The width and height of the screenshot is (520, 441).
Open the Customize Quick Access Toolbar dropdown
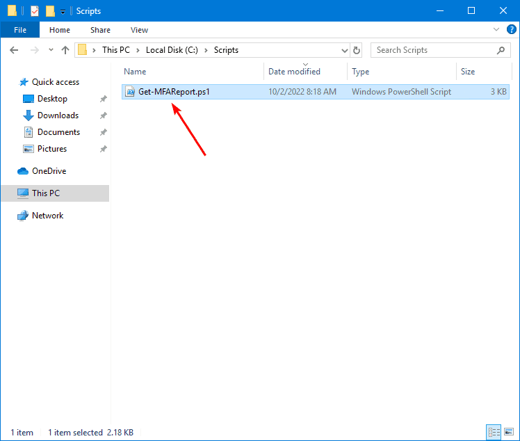(63, 12)
